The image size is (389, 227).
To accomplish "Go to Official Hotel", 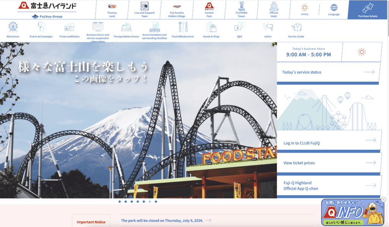I will coord(274,10).
